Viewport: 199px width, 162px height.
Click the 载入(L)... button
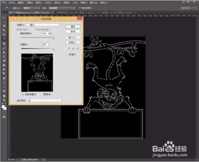[x=73, y=38]
